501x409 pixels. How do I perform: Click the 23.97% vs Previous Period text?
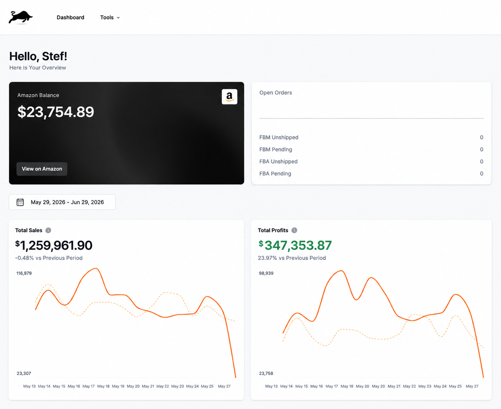(x=292, y=258)
